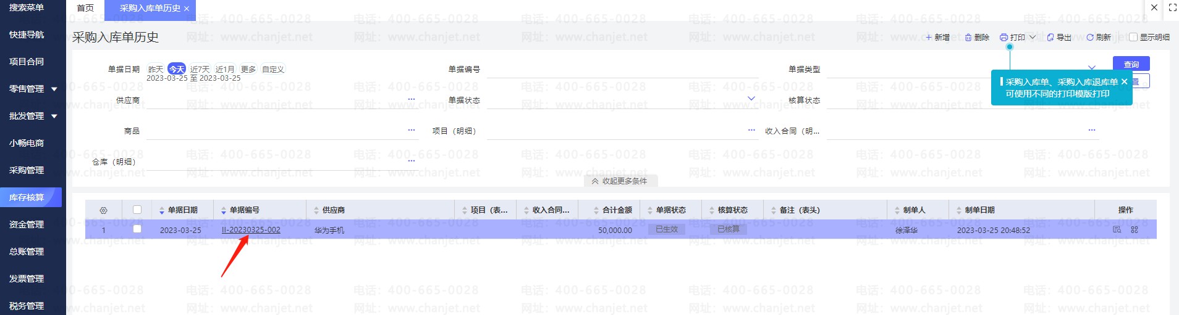Check the select-all checkbox in table header

pyautogui.click(x=137, y=210)
